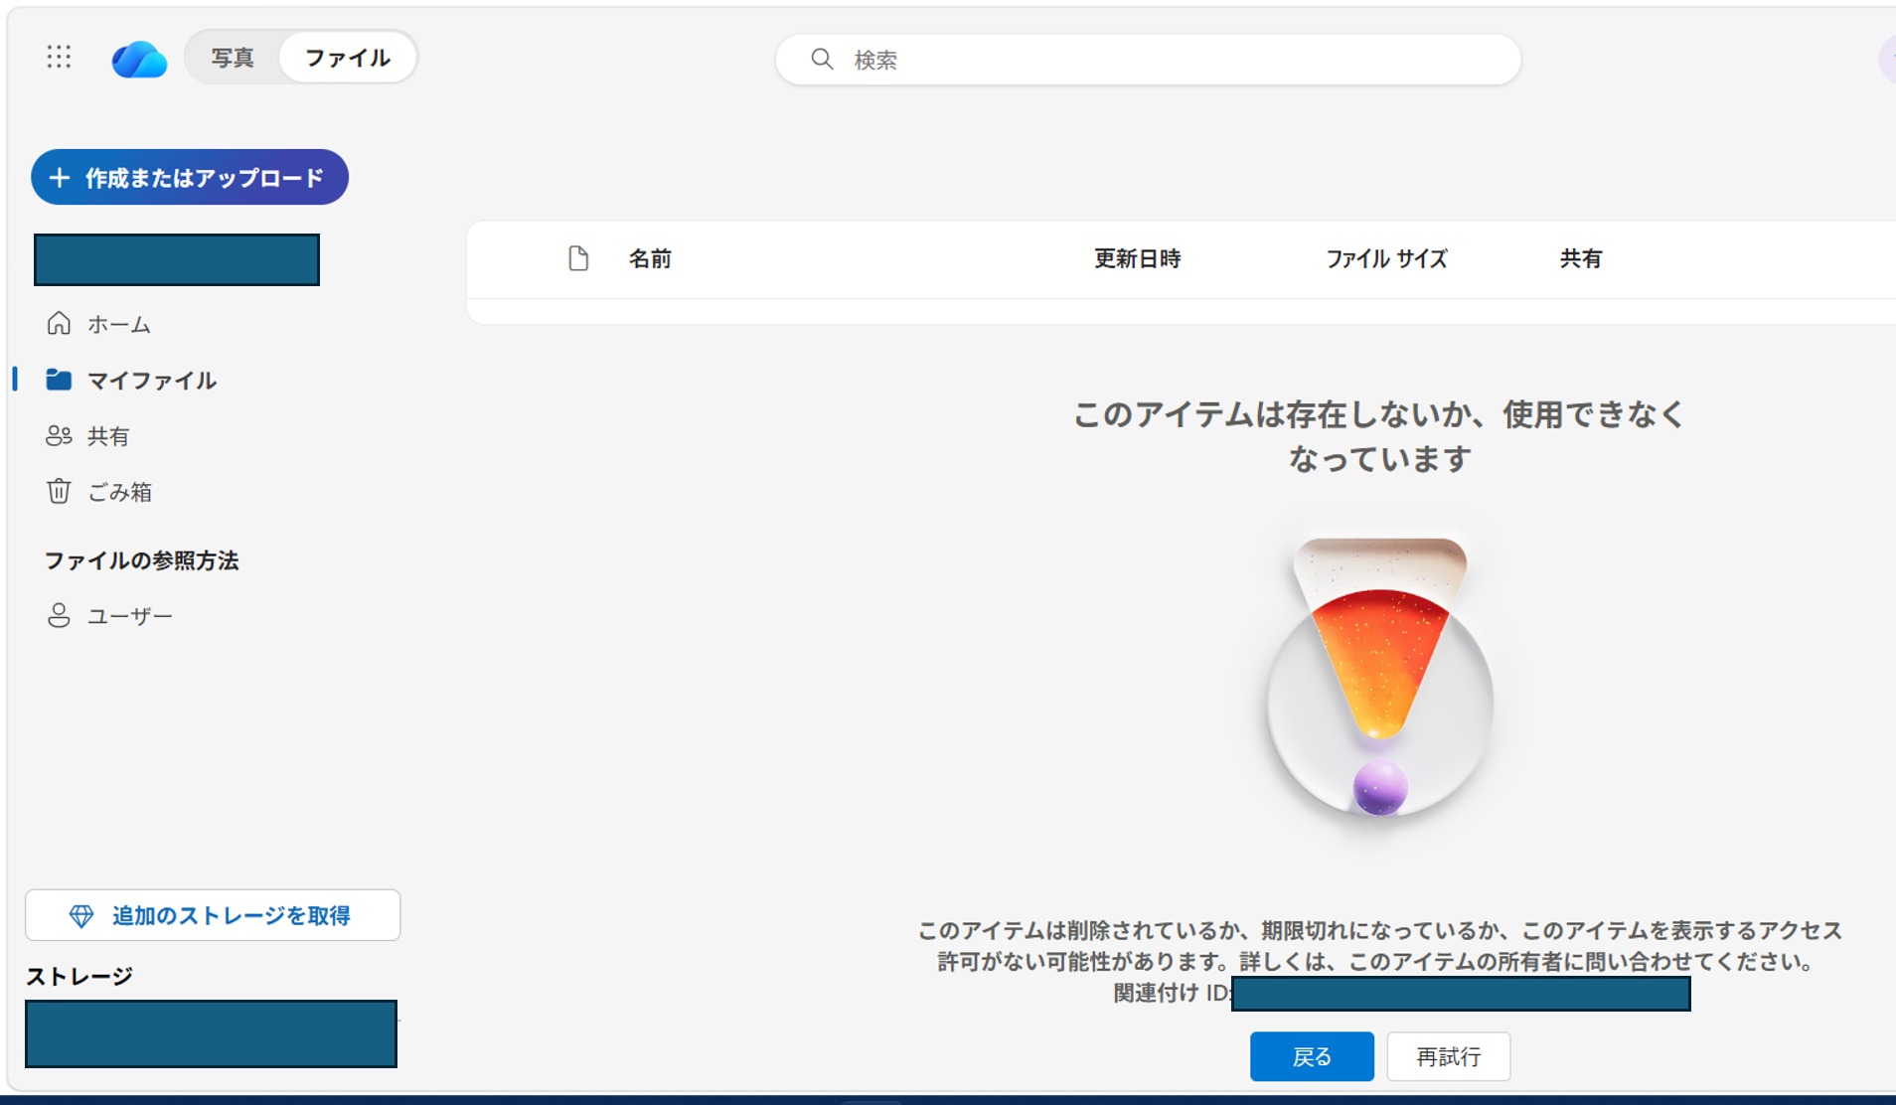
Task: Sort by 更新日時 column header
Action: point(1137,259)
